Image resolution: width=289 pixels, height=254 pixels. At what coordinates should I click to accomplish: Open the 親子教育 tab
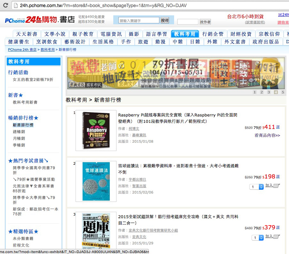83,34
